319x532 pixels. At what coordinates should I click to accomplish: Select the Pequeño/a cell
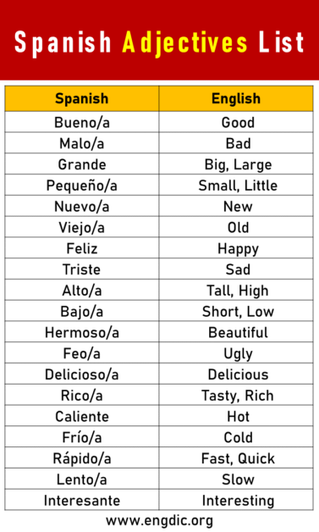pyautogui.click(x=82, y=186)
